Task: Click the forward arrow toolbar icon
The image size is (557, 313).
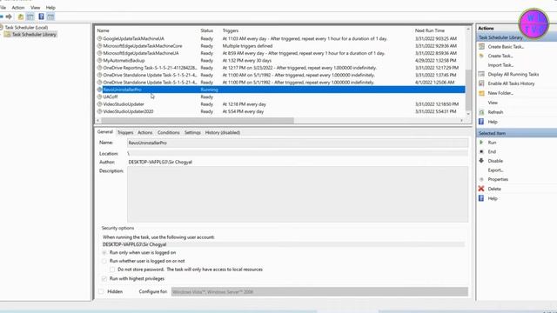Action: pyautogui.click(x=9, y=17)
